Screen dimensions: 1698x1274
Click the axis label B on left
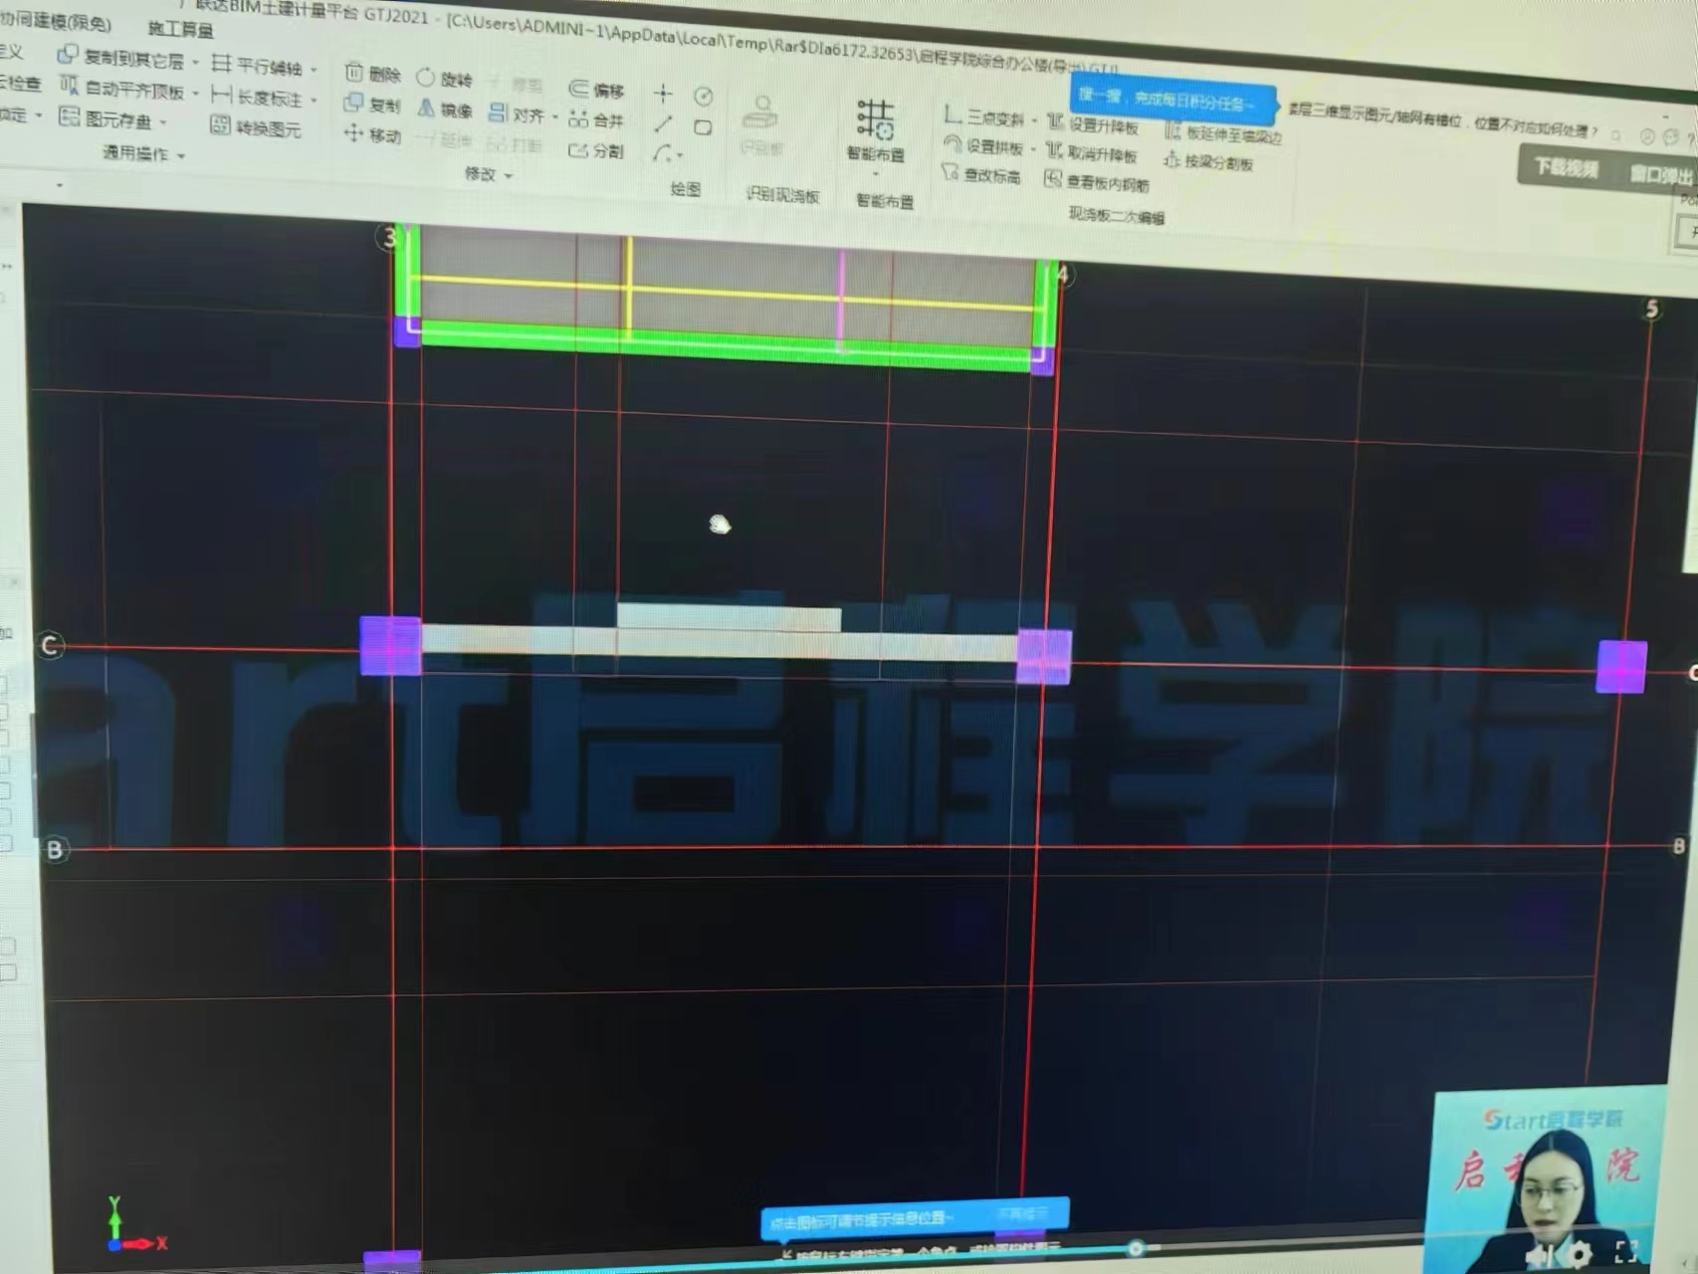55,849
